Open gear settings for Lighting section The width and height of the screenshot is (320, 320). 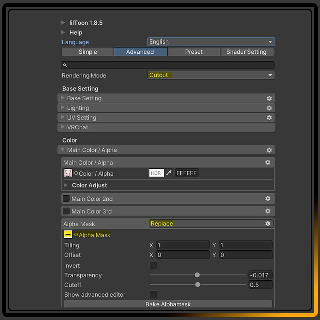[269, 108]
